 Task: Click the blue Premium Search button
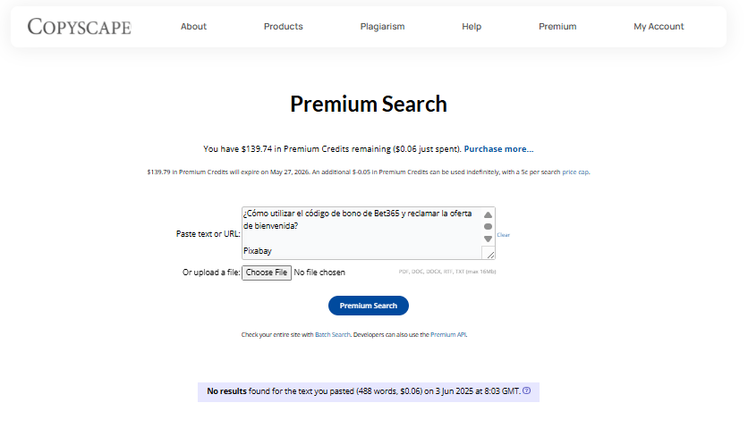click(x=369, y=306)
